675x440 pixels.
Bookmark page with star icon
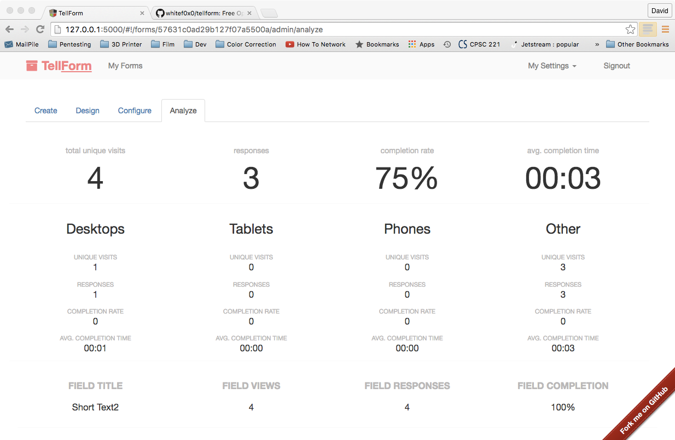click(630, 30)
